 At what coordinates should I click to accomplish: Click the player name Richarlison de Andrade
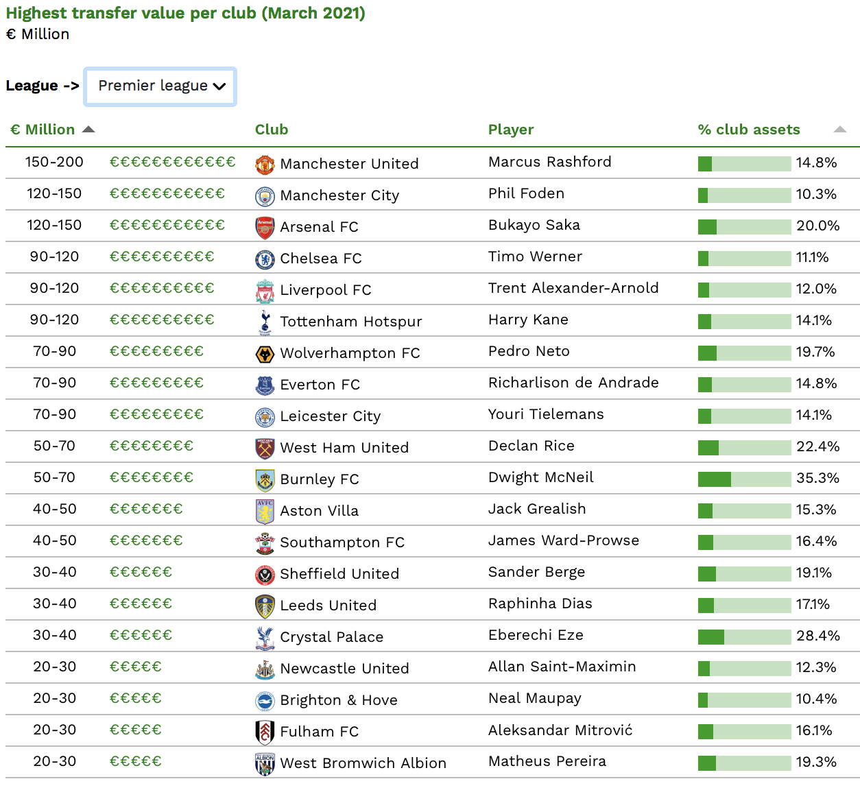tap(573, 383)
